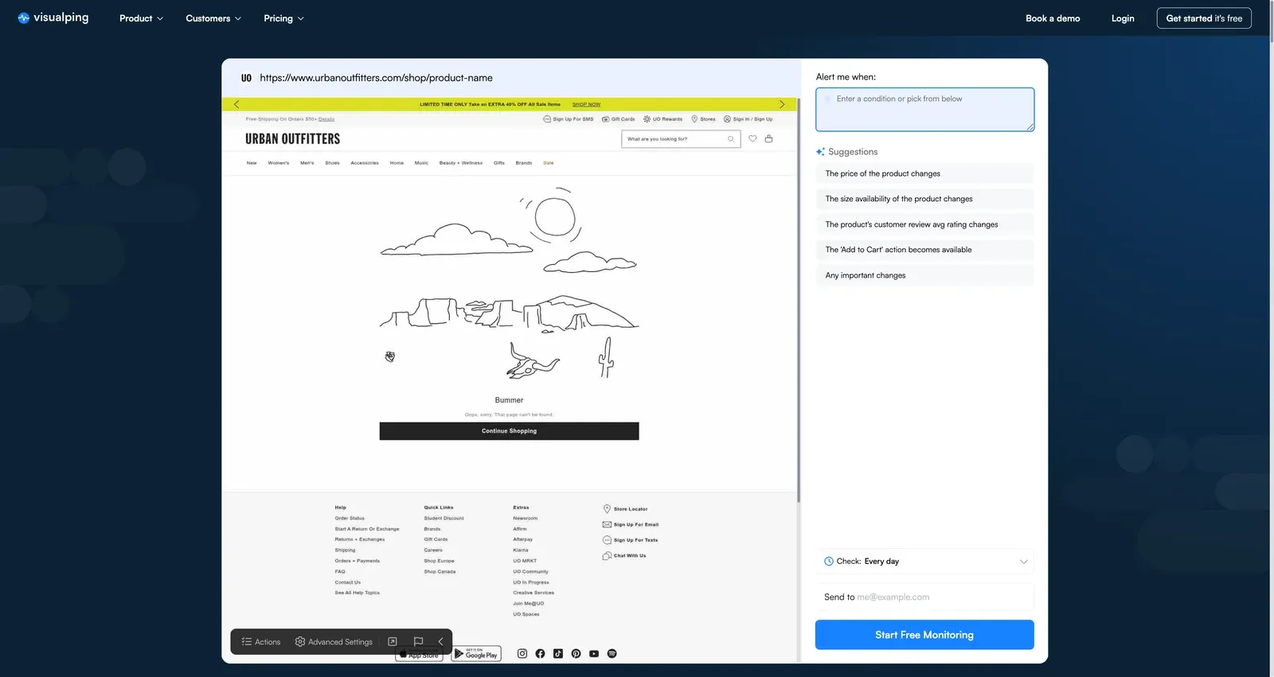Click the open-in-new-window icon in the preview toolbar
Screen dimensions: 1274x677
pos(393,642)
